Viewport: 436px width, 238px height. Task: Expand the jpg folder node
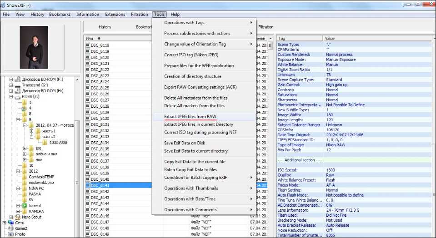(25, 148)
